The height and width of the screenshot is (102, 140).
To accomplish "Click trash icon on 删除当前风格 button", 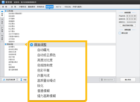I will [102, 80].
